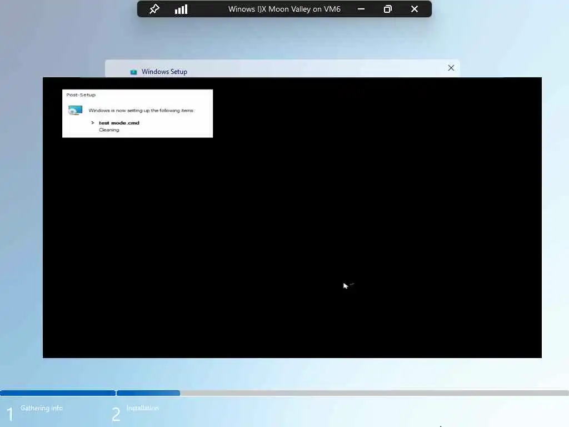This screenshot has width=569, height=427.
Task: Minimize the VM6 remote session window
Action: tap(361, 9)
